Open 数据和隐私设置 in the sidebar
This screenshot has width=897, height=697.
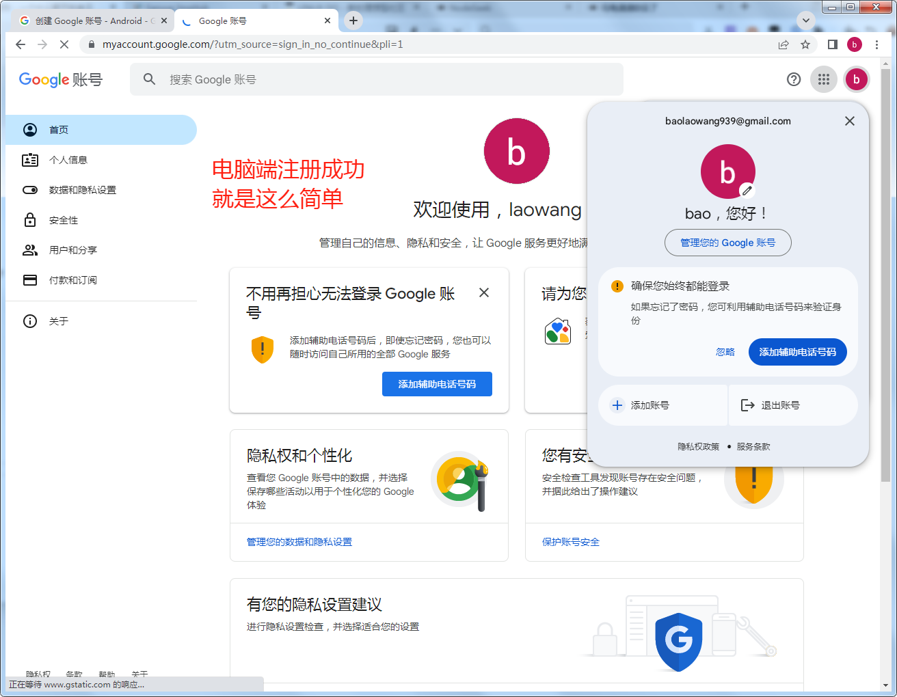point(82,190)
